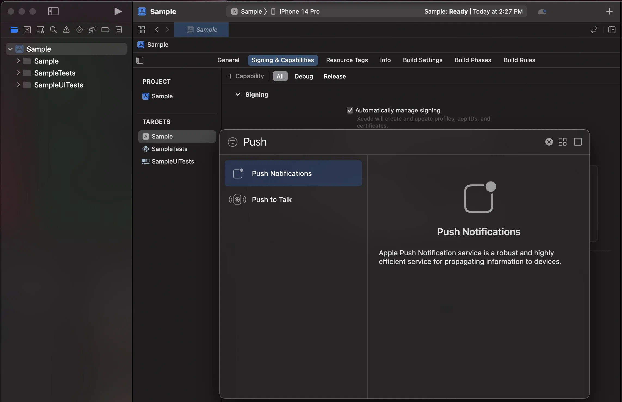
Task: Expand the SampleUITests folder
Action: coord(18,85)
